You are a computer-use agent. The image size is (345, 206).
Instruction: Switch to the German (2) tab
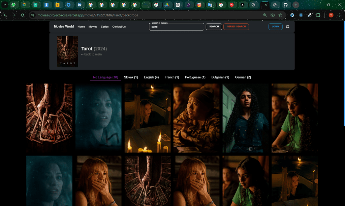coord(243,77)
